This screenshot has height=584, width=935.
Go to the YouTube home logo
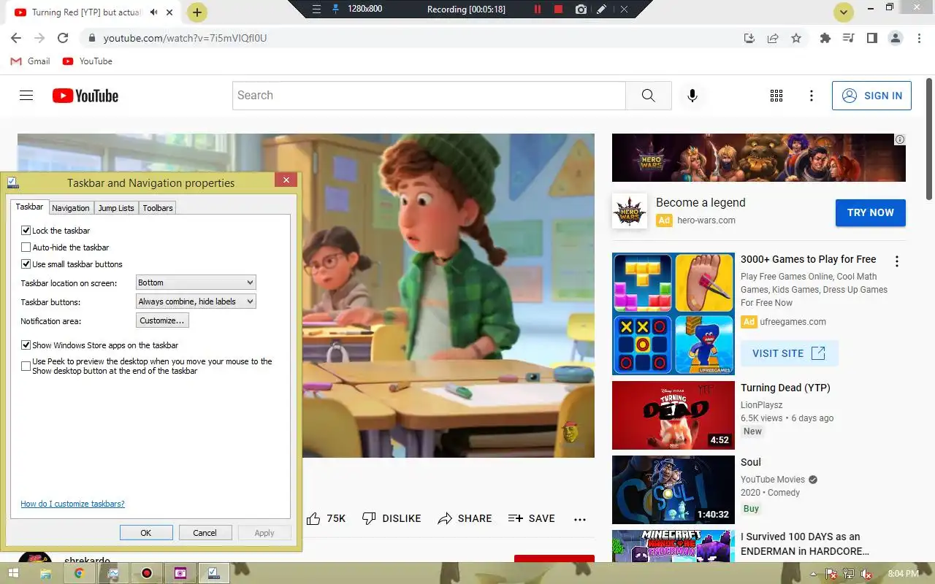pyautogui.click(x=85, y=96)
